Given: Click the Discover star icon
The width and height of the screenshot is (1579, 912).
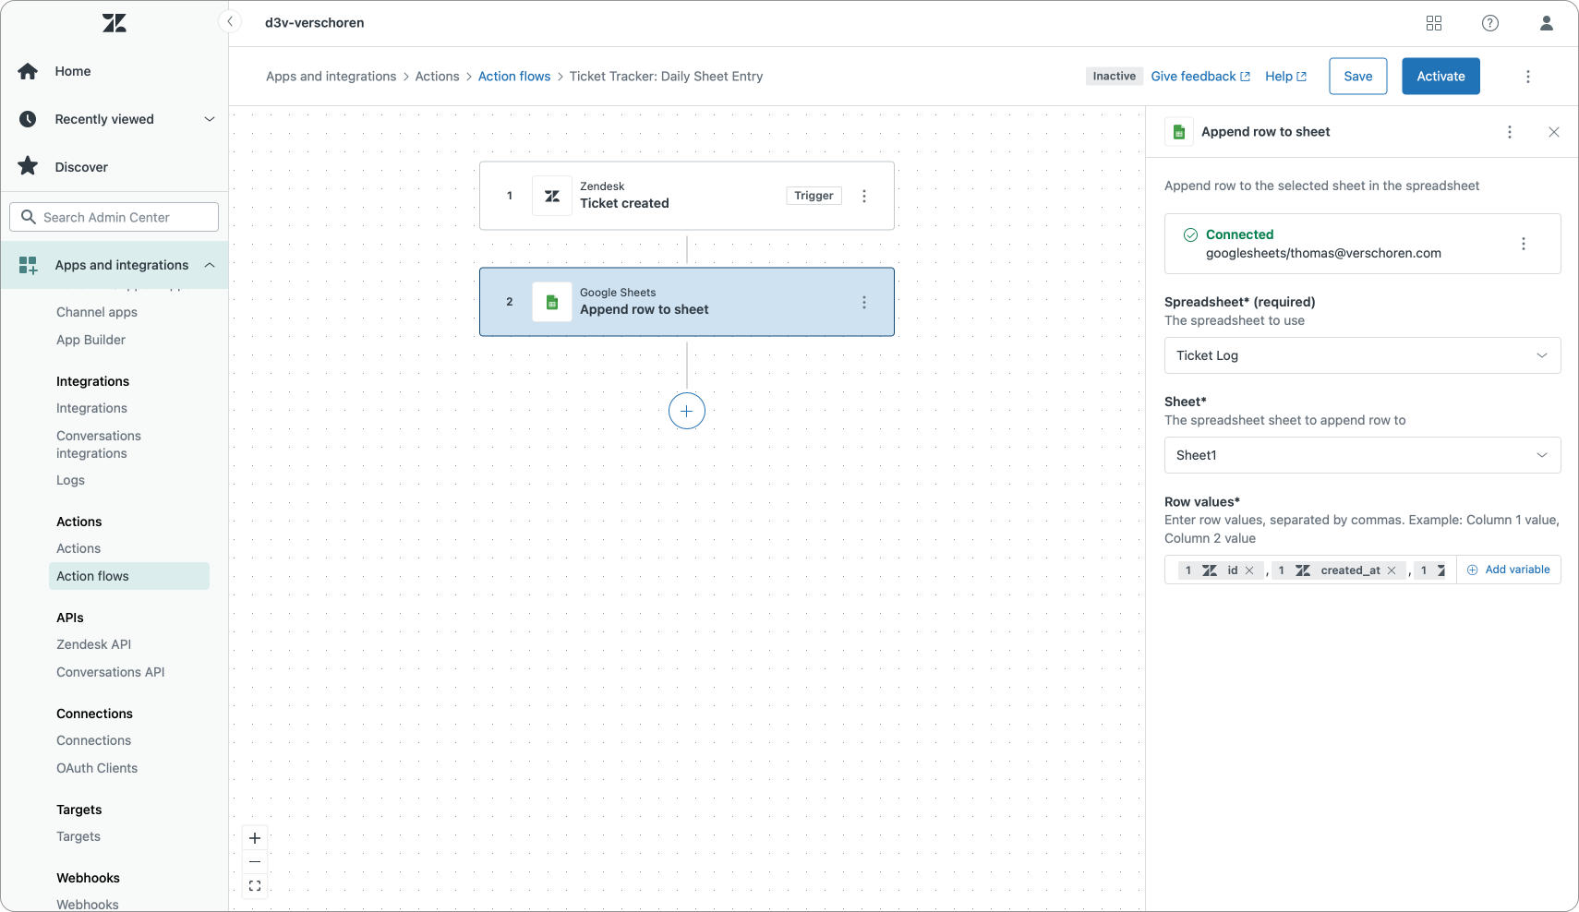Looking at the screenshot, I should (28, 166).
